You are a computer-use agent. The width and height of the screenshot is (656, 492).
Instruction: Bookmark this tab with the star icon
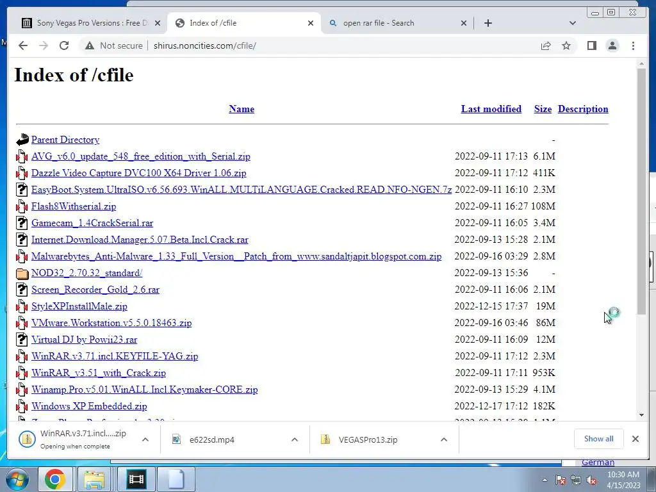click(x=566, y=45)
